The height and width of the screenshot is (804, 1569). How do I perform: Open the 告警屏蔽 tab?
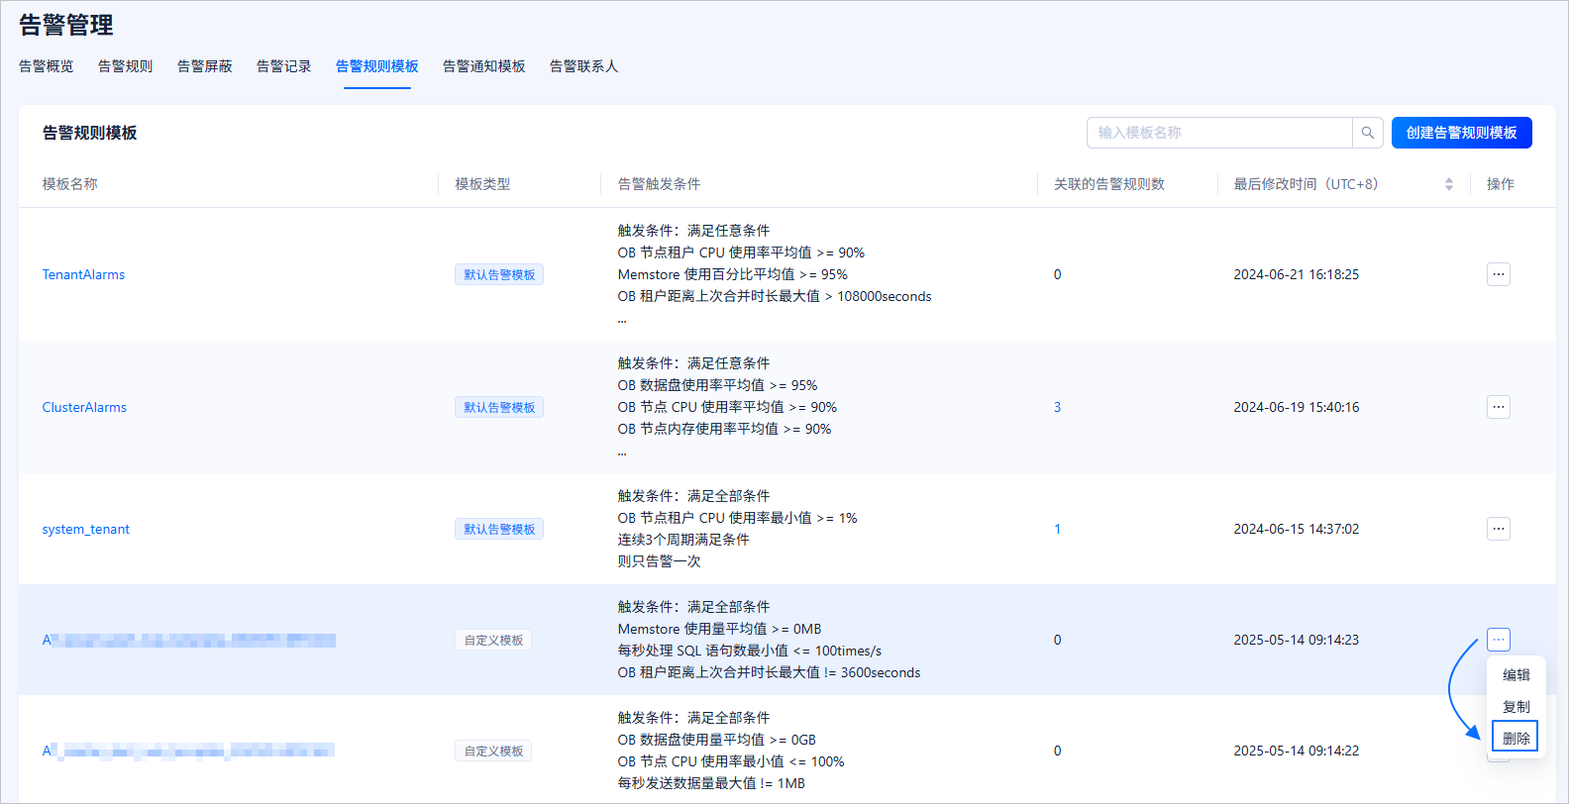coord(205,66)
